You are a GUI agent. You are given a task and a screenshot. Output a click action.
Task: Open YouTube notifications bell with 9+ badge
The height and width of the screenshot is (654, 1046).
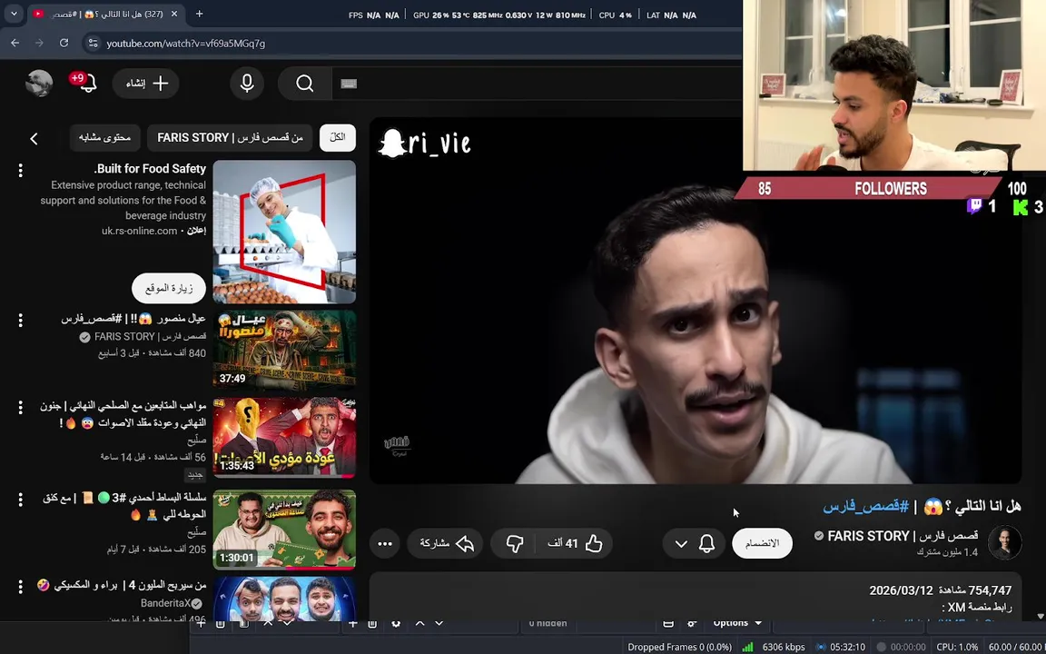coord(87,82)
